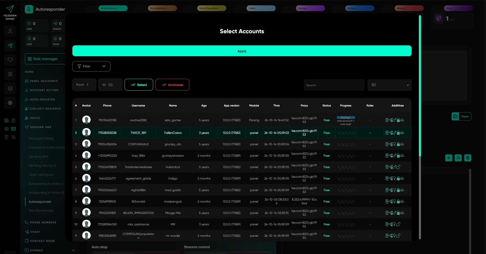Select the agreement_globe account row
Viewport: 486px width, 254px height.
tap(242, 178)
